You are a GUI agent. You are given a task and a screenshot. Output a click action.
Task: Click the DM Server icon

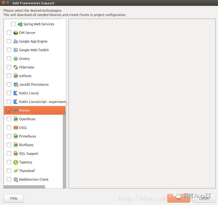pos(16,33)
